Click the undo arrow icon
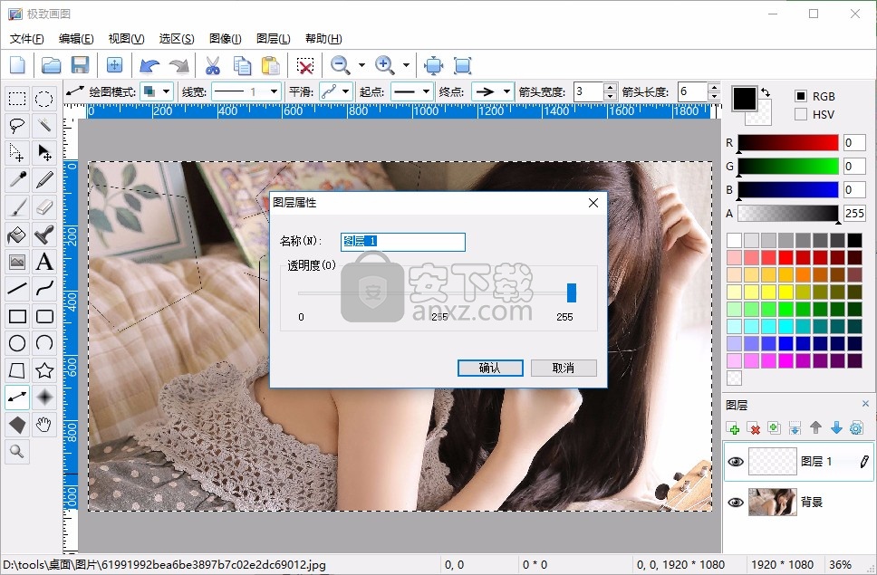 click(149, 65)
